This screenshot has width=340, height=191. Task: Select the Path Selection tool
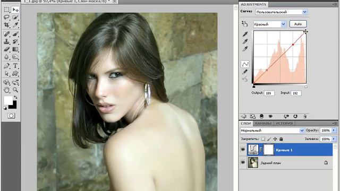(x=7, y=73)
